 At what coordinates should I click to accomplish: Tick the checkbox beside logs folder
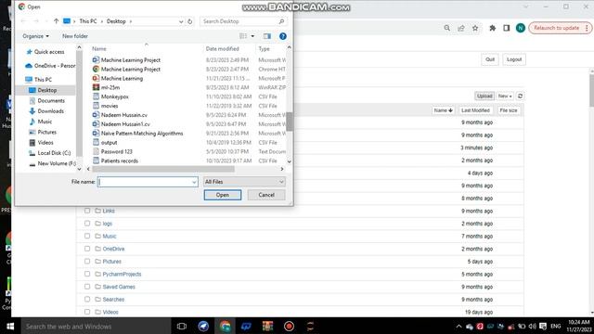coord(87,224)
